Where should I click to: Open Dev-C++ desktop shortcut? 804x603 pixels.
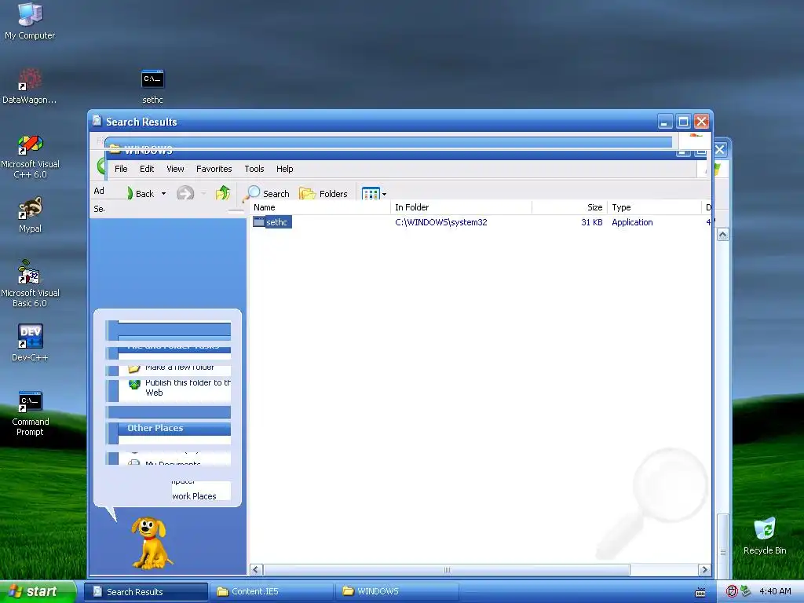31,342
